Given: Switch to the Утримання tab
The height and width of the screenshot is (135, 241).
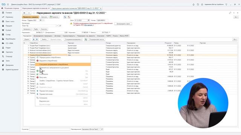Looking at the screenshot, I should [x=101, y=36].
